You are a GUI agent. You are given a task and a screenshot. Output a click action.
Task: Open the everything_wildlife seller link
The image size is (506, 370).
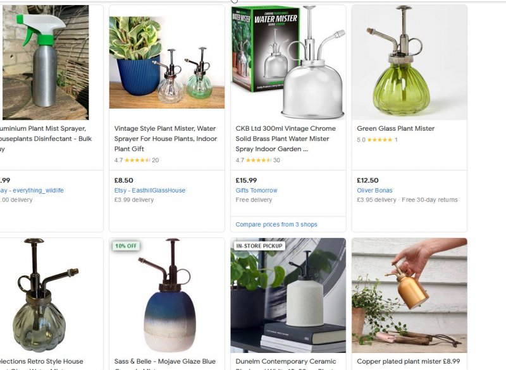pyautogui.click(x=32, y=190)
